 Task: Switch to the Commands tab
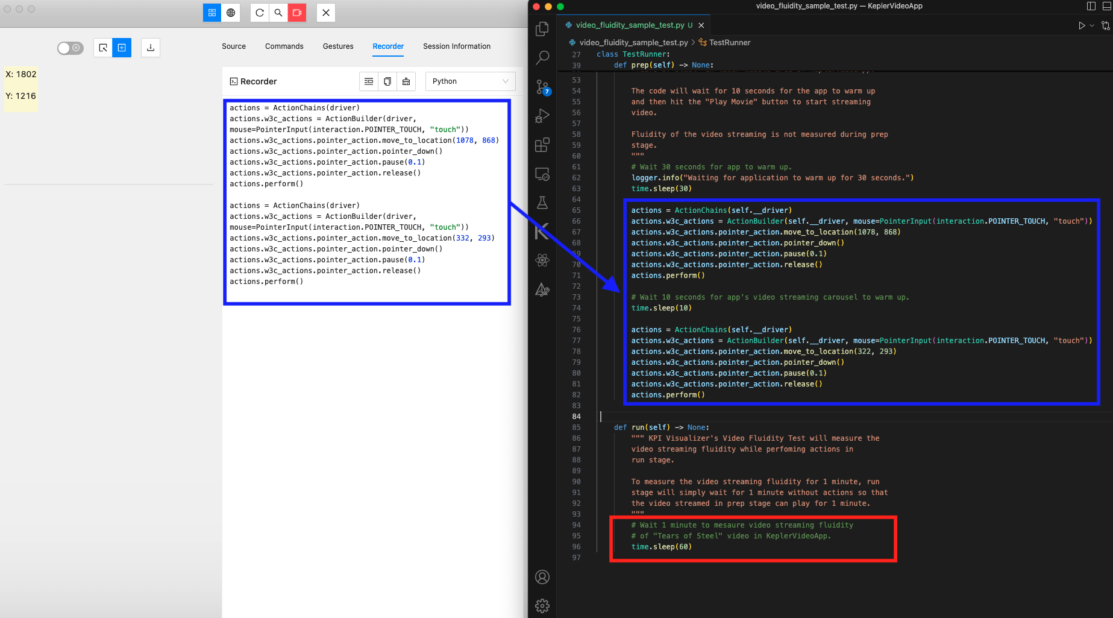click(x=284, y=46)
